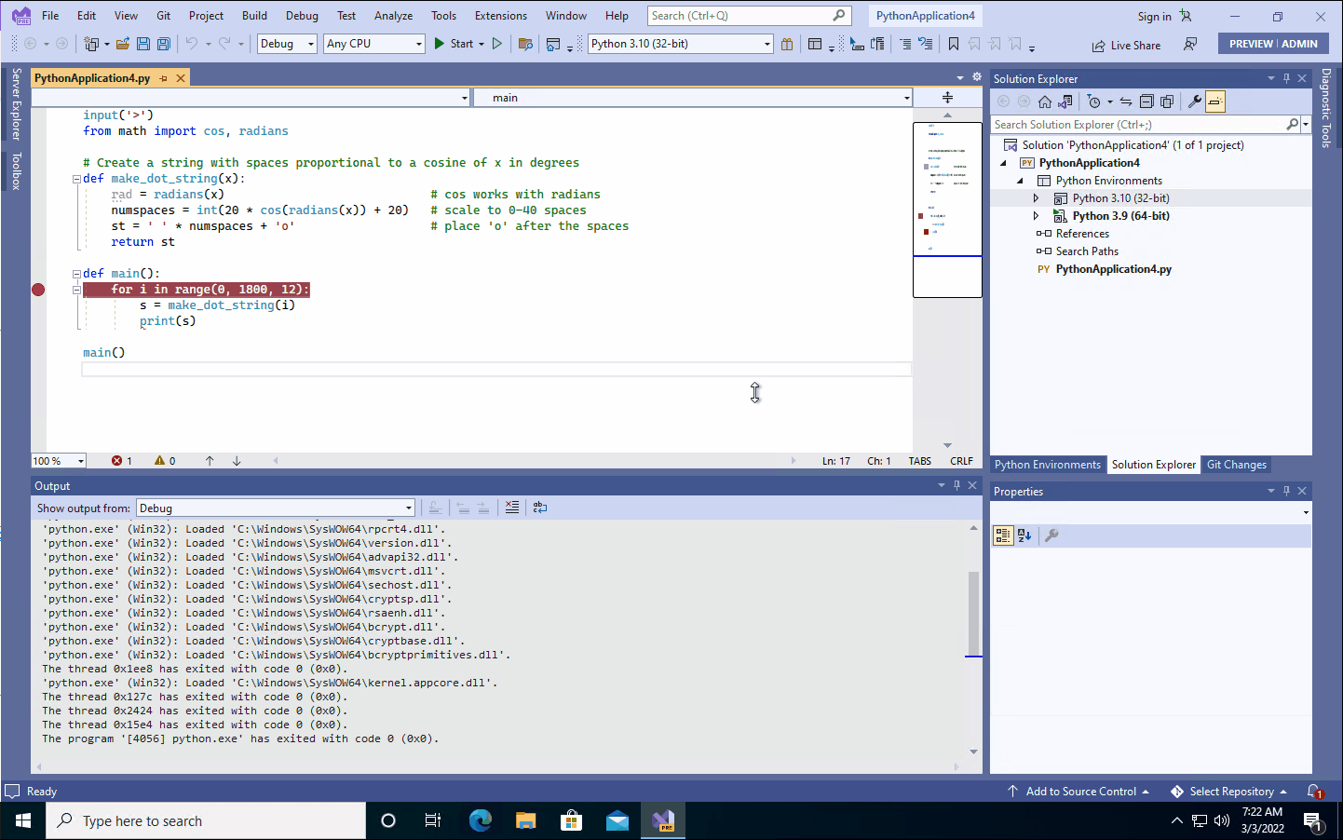
Task: Toggle a bookmark with the bookmark icon
Action: pyautogui.click(x=954, y=44)
